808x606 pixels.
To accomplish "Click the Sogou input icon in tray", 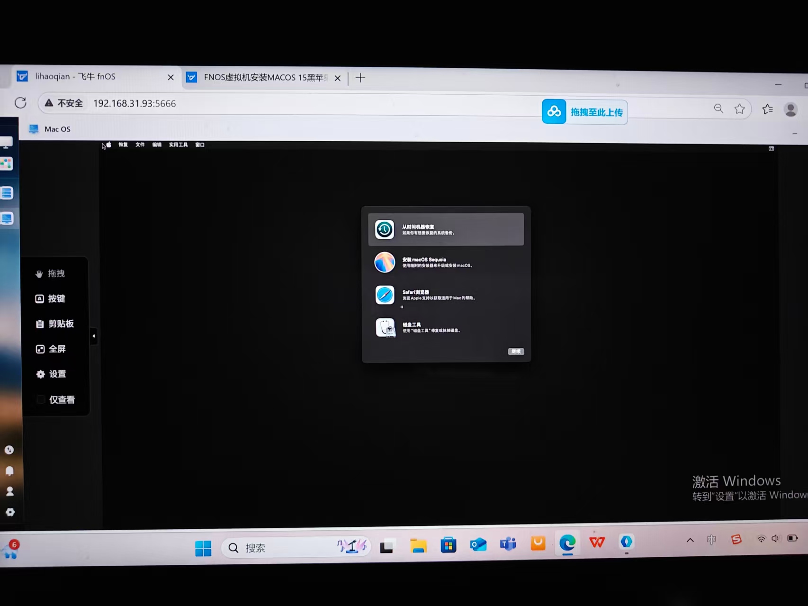I will [736, 539].
